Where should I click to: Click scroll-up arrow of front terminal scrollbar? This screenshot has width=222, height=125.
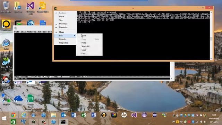211,12
